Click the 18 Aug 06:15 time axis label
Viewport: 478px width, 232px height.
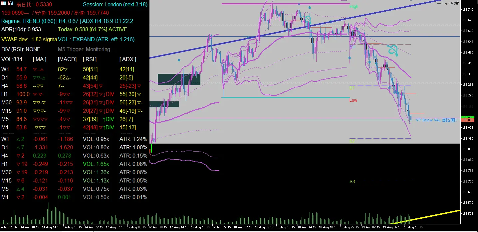pyautogui.click(x=264, y=228)
